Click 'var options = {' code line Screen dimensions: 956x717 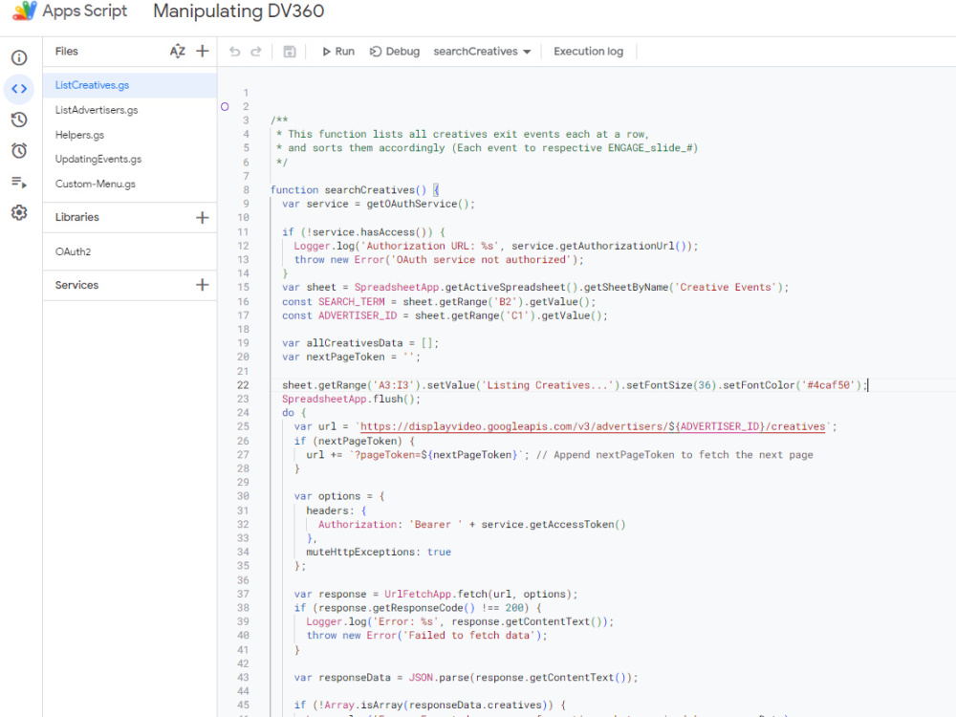[339, 497]
